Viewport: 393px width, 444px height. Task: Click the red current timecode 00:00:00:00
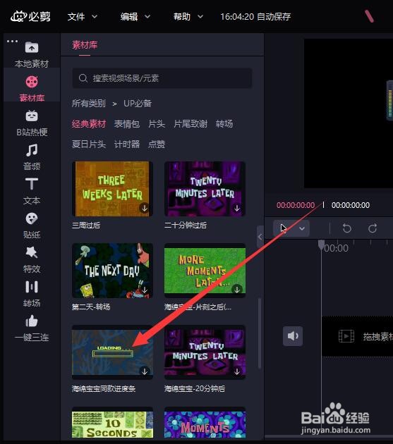click(296, 205)
